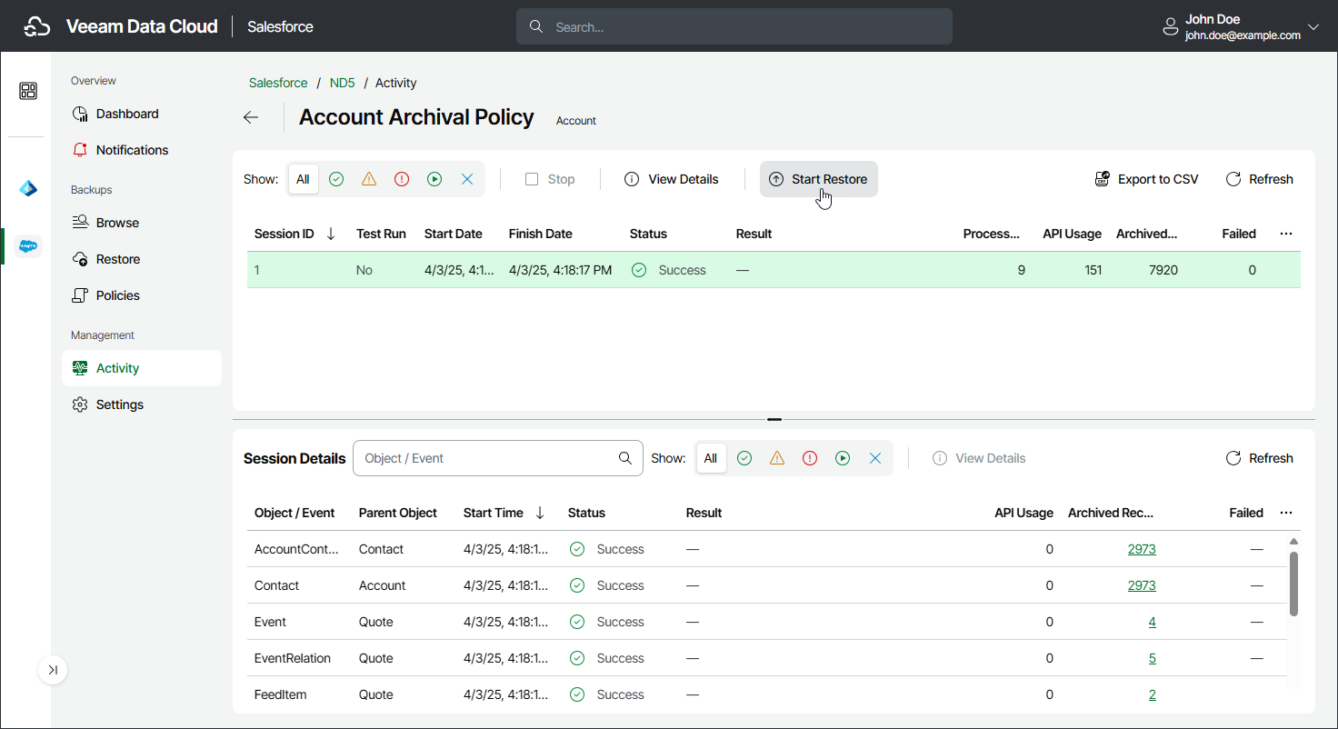The height and width of the screenshot is (729, 1338).
Task: Open column options for Session Details table
Action: point(1286,513)
